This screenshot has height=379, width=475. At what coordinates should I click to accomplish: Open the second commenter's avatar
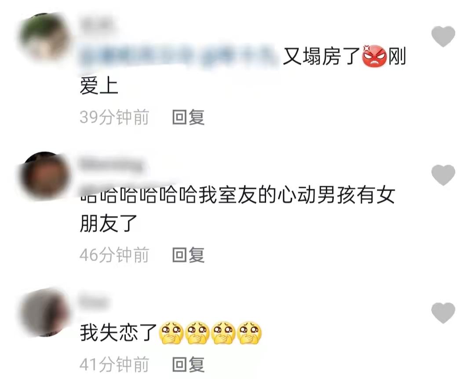[45, 176]
